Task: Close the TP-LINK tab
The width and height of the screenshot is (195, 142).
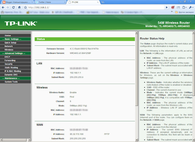Action: click(98, 2)
